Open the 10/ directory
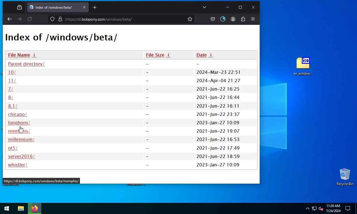The image size is (357, 214). point(12,72)
